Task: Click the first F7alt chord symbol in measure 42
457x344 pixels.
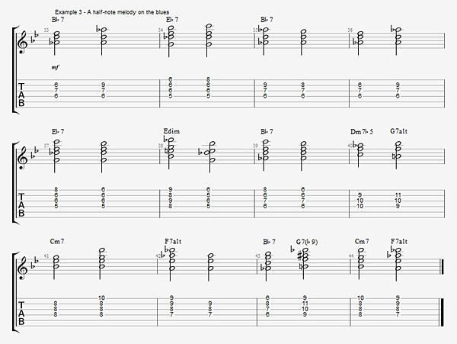Action: tap(173, 242)
